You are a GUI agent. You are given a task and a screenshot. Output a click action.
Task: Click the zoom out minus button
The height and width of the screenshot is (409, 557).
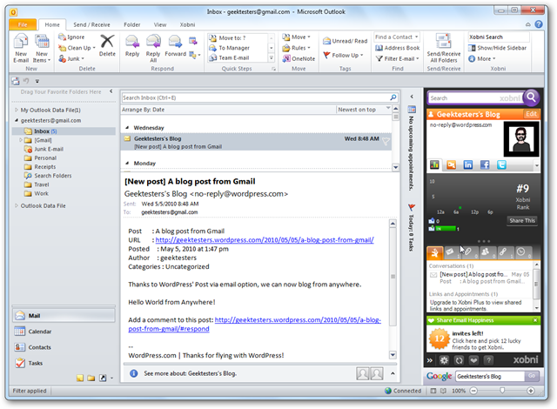[473, 391]
